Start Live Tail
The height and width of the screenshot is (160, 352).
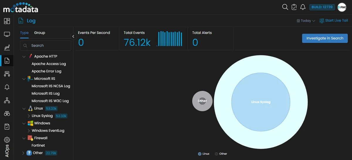coord(334,21)
